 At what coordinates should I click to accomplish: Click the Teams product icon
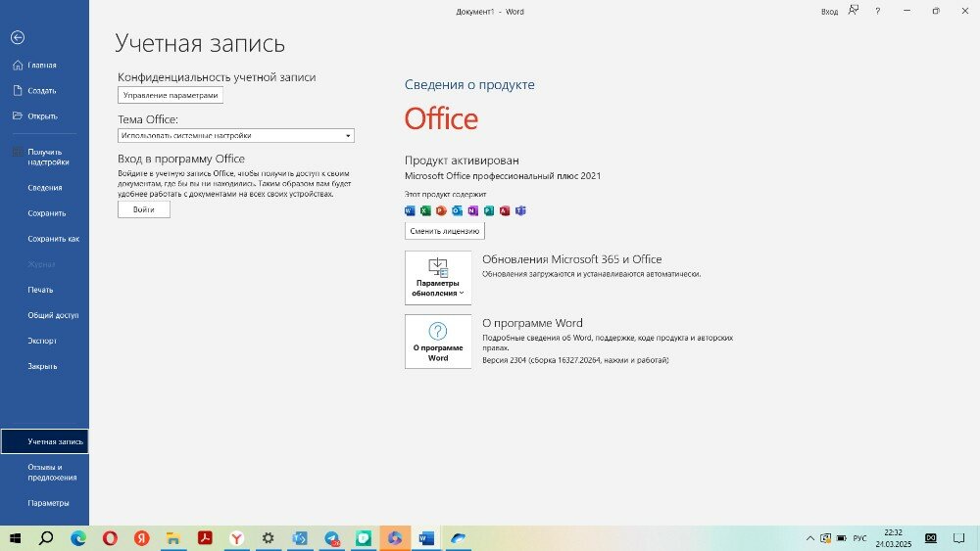click(520, 211)
